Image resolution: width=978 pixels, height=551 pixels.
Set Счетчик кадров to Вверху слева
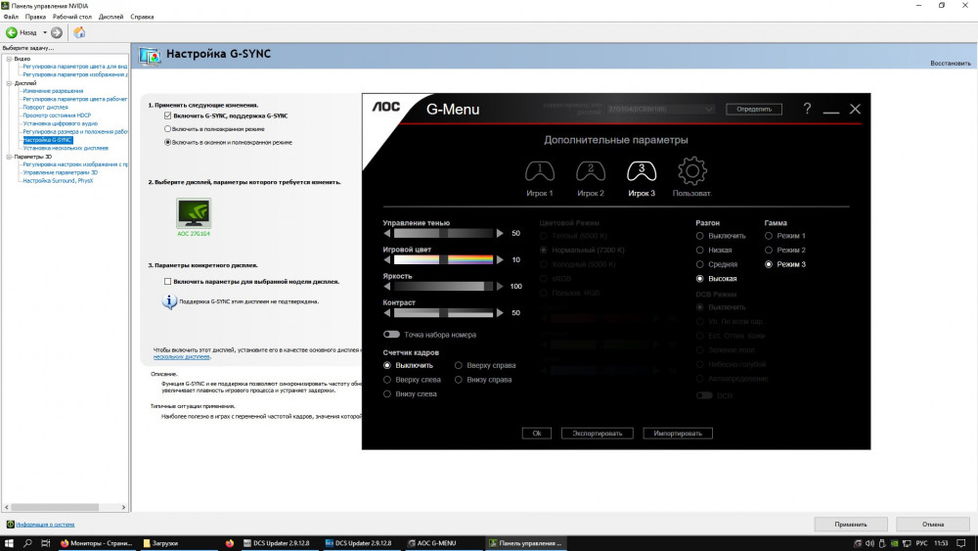pos(387,380)
